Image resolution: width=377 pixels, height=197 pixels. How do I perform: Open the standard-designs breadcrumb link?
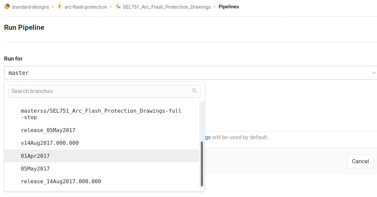[x=30, y=7]
